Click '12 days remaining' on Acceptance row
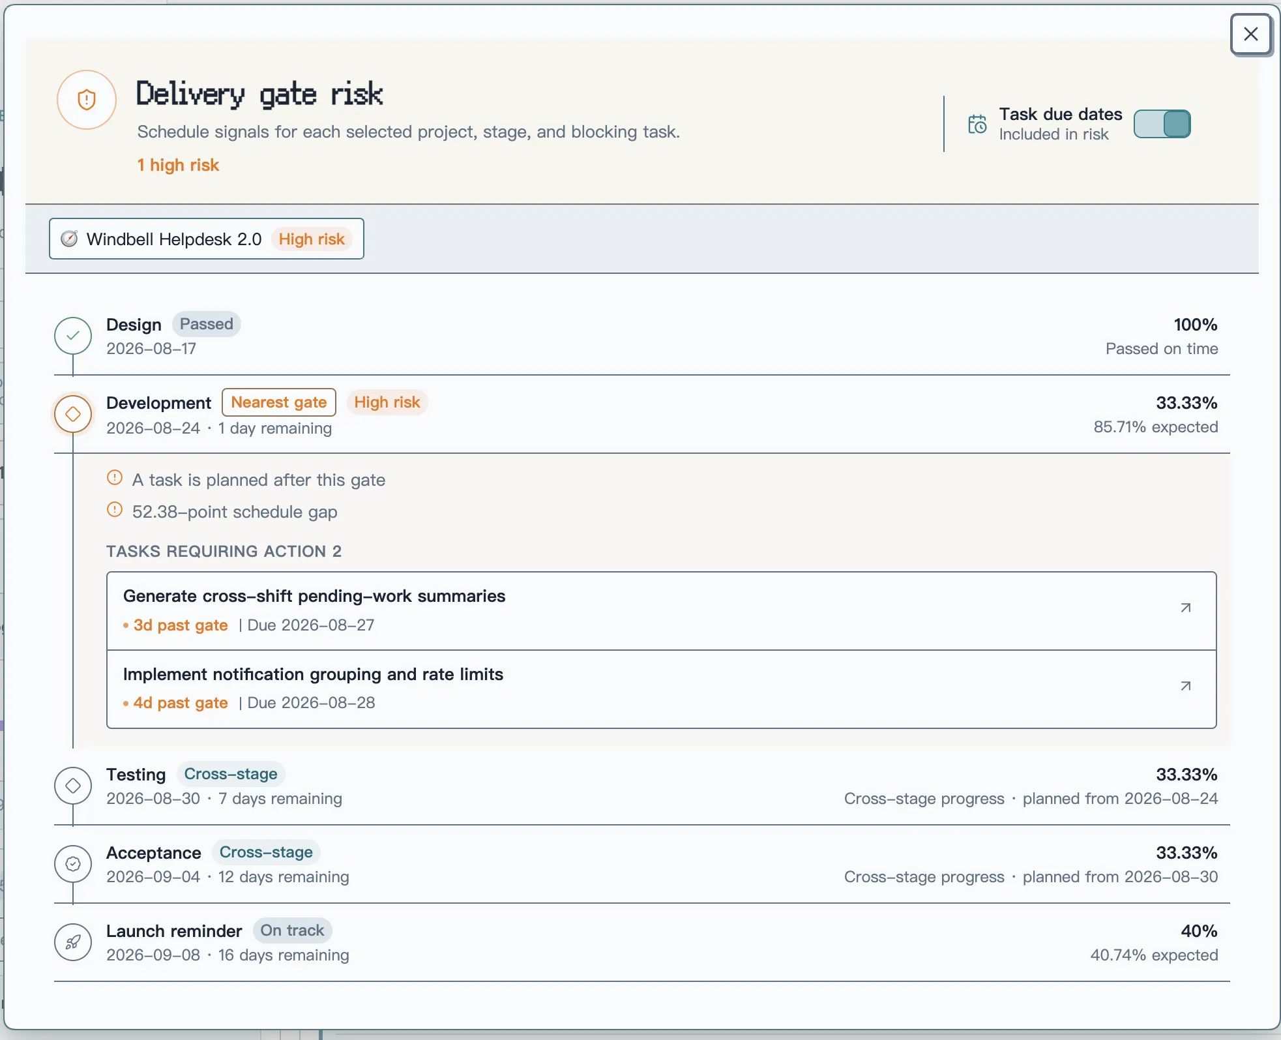1281x1040 pixels. pyautogui.click(x=284, y=877)
